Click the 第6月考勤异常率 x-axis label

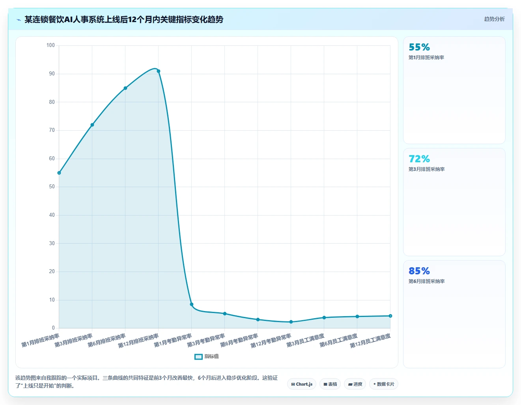(x=239, y=340)
